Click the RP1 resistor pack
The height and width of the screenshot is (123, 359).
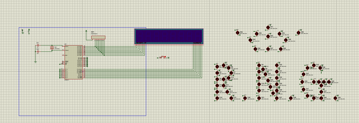point(98,38)
